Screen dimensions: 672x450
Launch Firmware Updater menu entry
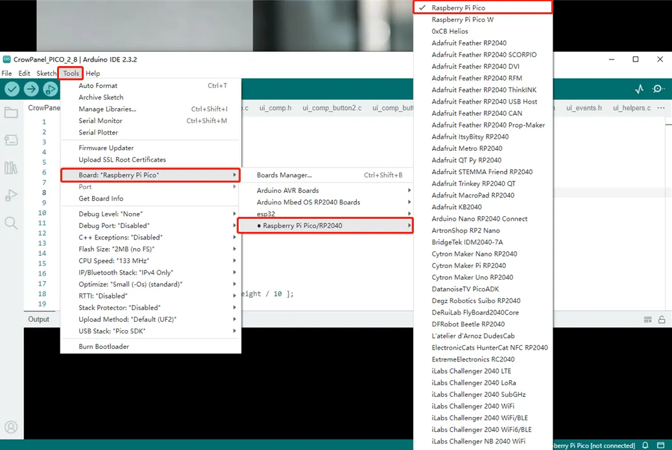[x=150, y=148]
